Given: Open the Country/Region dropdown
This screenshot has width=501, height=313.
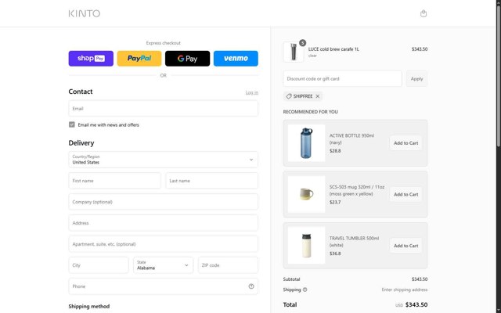Looking at the screenshot, I should tap(164, 160).
